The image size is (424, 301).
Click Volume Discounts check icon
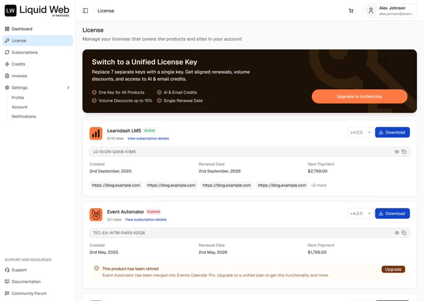94,100
